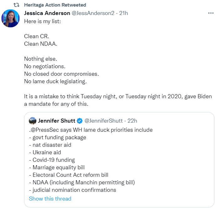This screenshot has width=215, height=209.
Task: Click the 'Here is my list:' tweet line
Action: point(43,21)
